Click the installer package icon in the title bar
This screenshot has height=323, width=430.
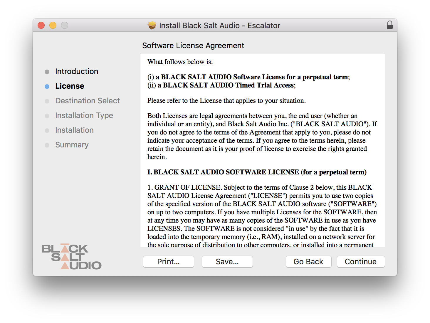pos(152,26)
